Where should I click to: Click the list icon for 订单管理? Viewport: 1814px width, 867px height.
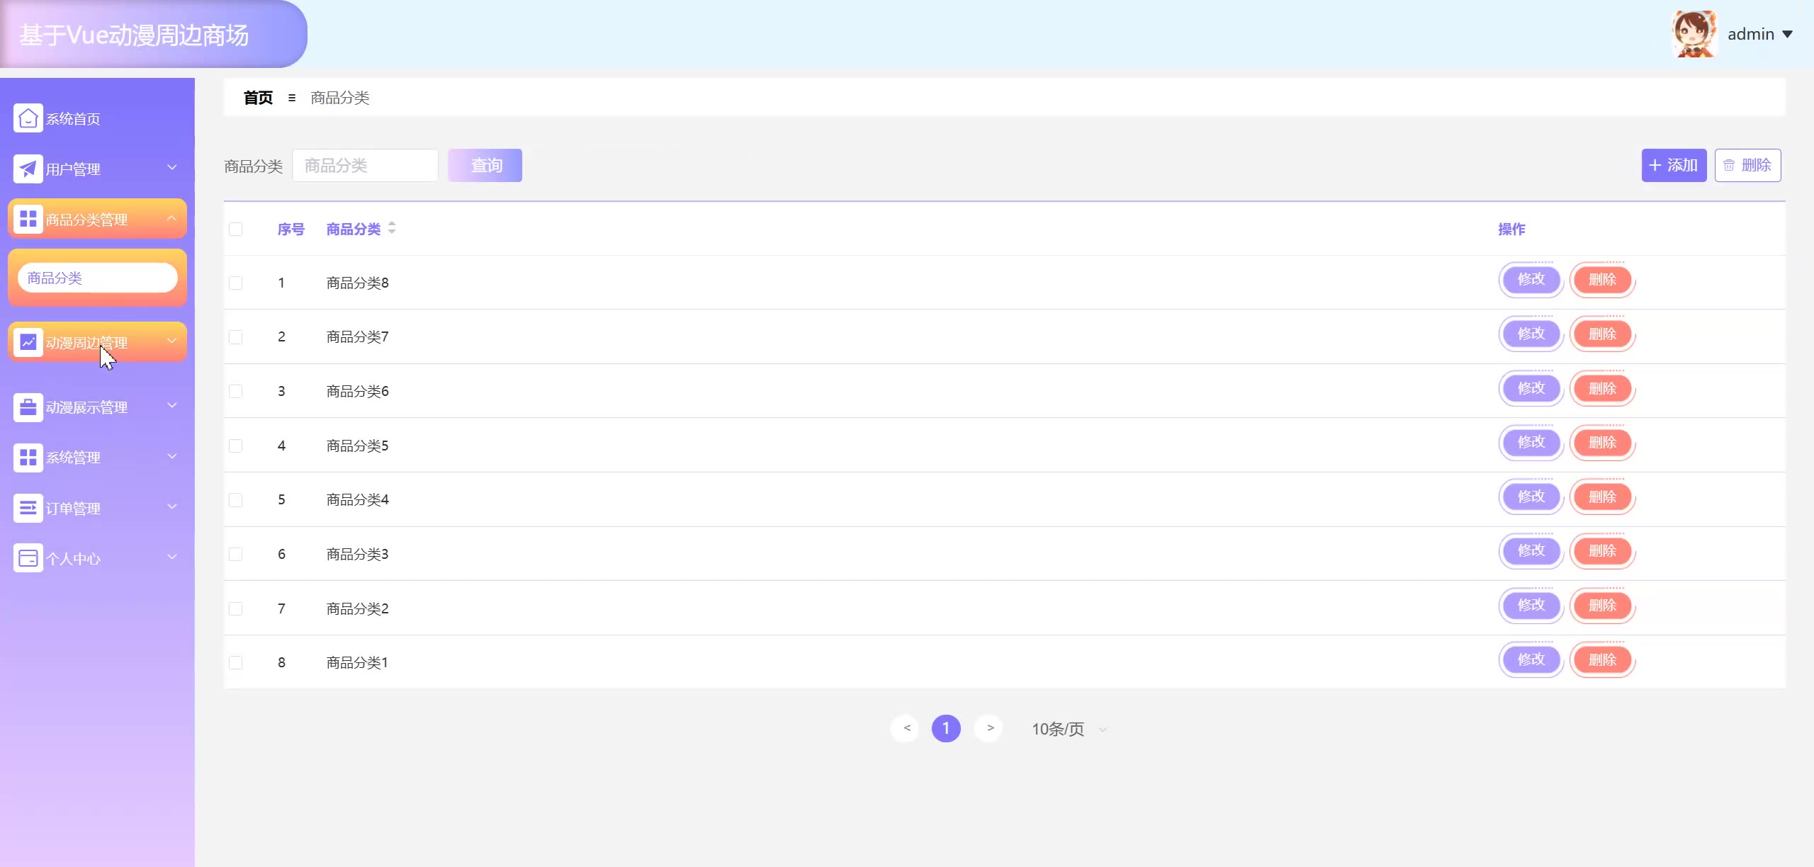pyautogui.click(x=28, y=508)
